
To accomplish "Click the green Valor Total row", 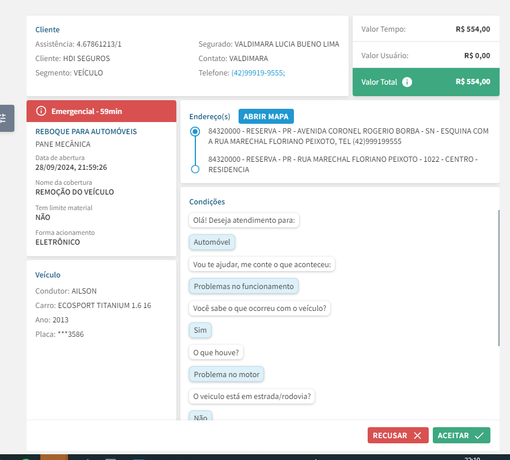I will tap(425, 82).
